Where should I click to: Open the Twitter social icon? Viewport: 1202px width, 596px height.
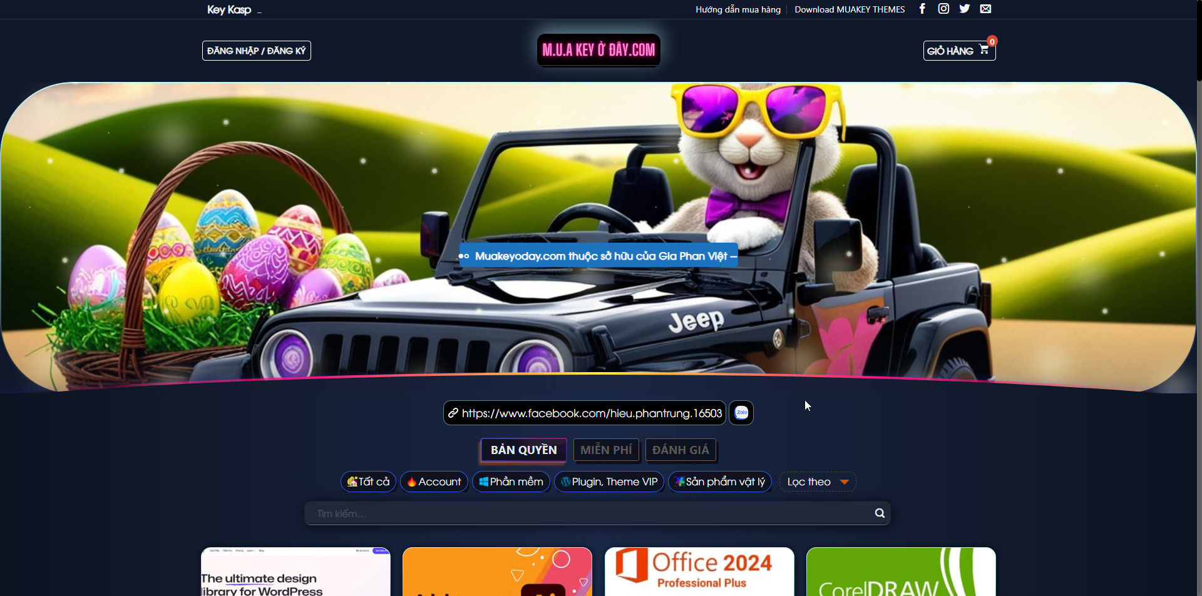click(965, 9)
